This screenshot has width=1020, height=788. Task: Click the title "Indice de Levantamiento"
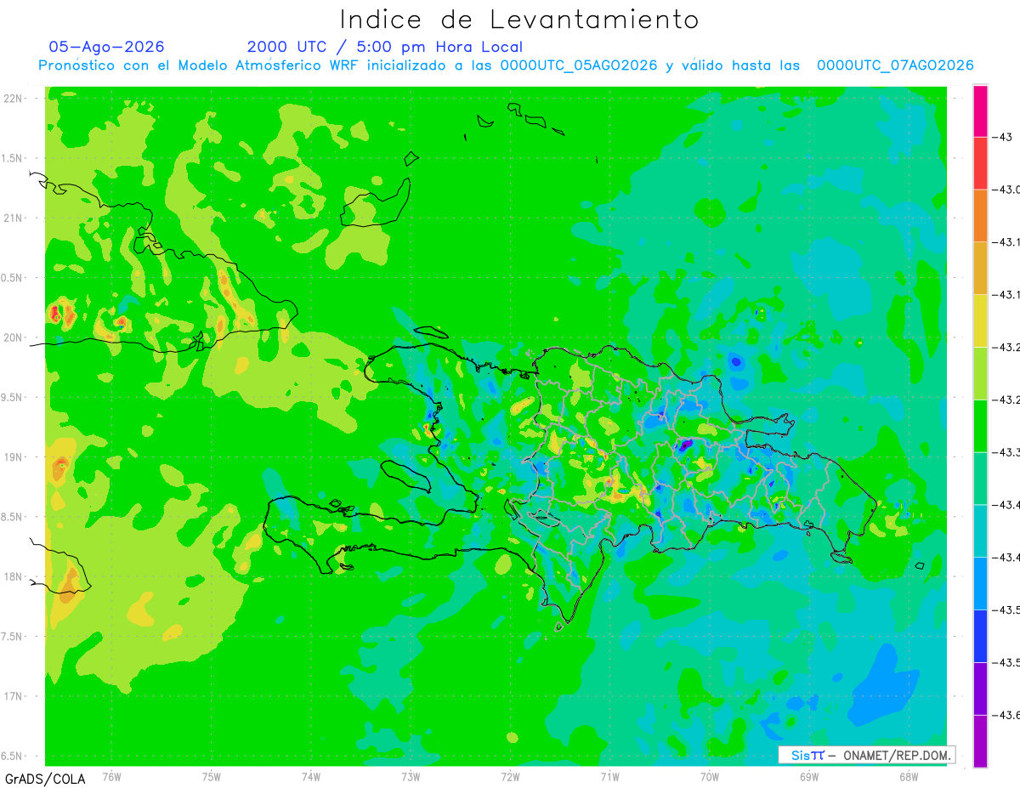click(519, 19)
